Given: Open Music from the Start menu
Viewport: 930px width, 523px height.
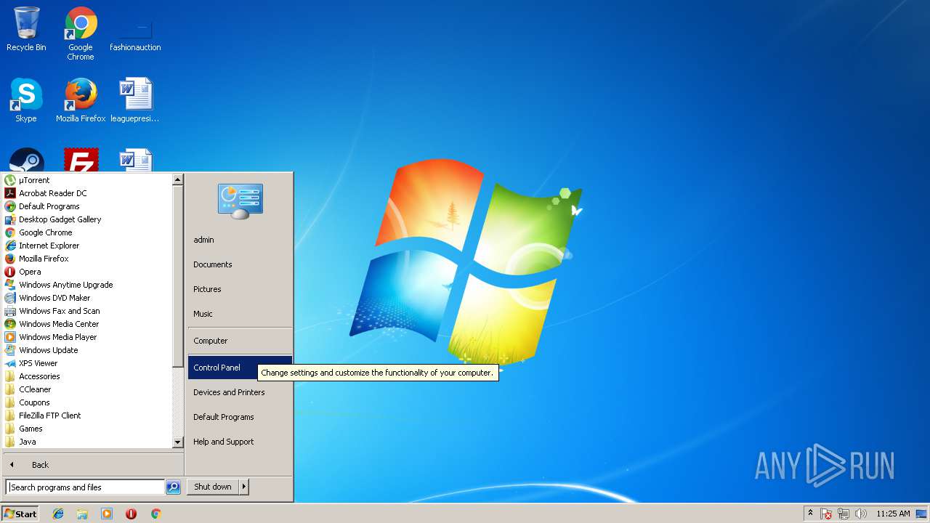Looking at the screenshot, I should pos(240,314).
